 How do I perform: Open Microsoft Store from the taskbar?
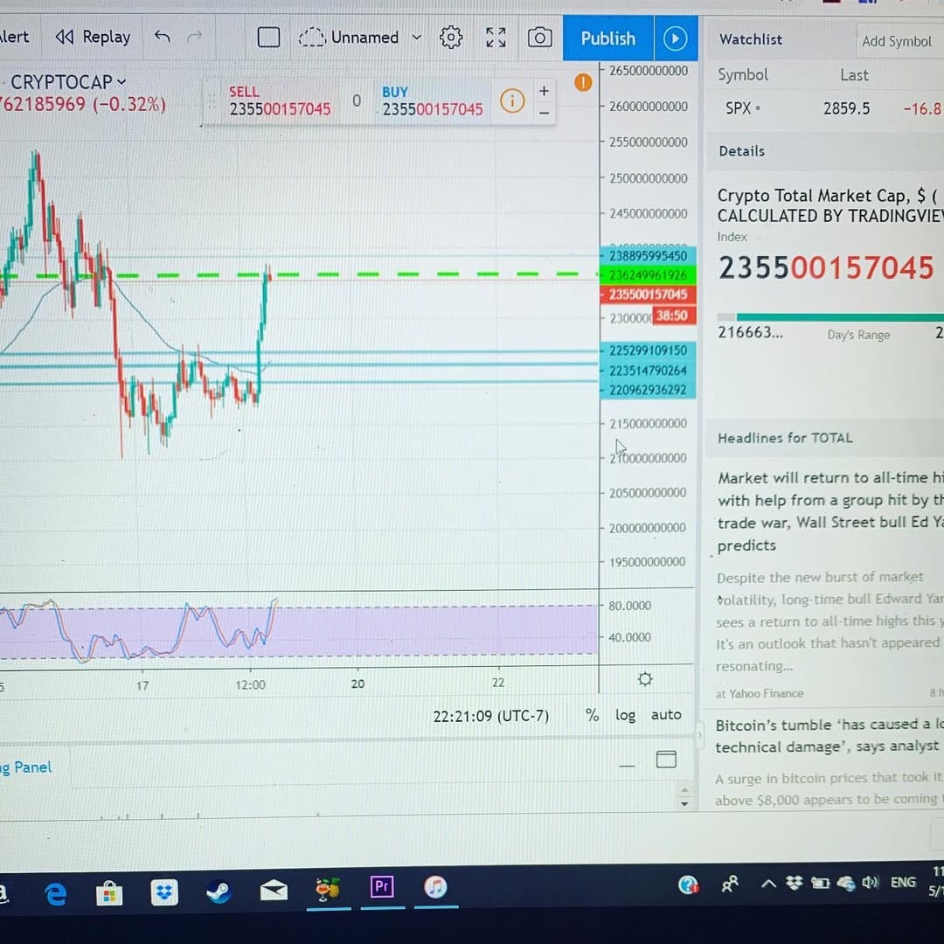pyautogui.click(x=109, y=892)
